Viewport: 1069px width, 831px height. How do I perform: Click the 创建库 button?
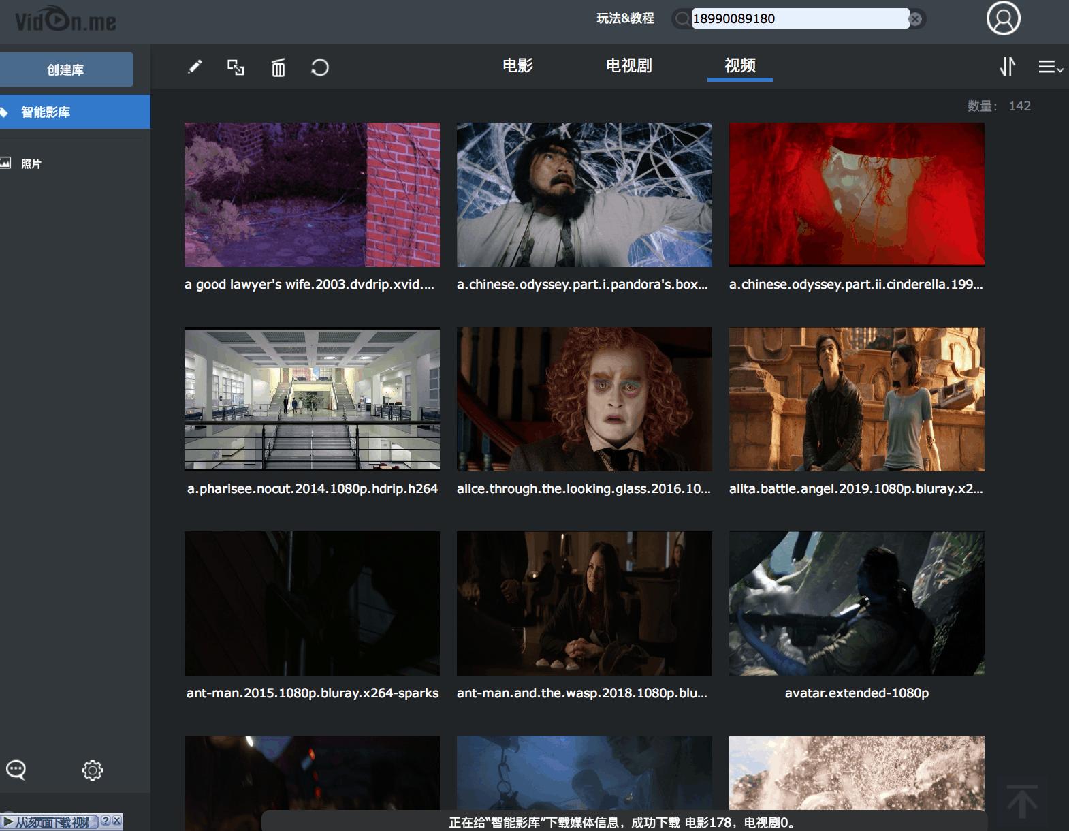pos(66,69)
